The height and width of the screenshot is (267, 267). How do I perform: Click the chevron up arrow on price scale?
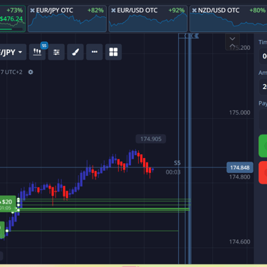pyautogui.click(x=232, y=46)
